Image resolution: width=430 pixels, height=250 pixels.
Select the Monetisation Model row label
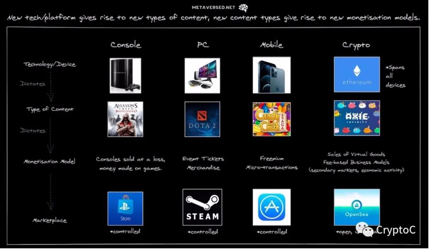pos(50,162)
